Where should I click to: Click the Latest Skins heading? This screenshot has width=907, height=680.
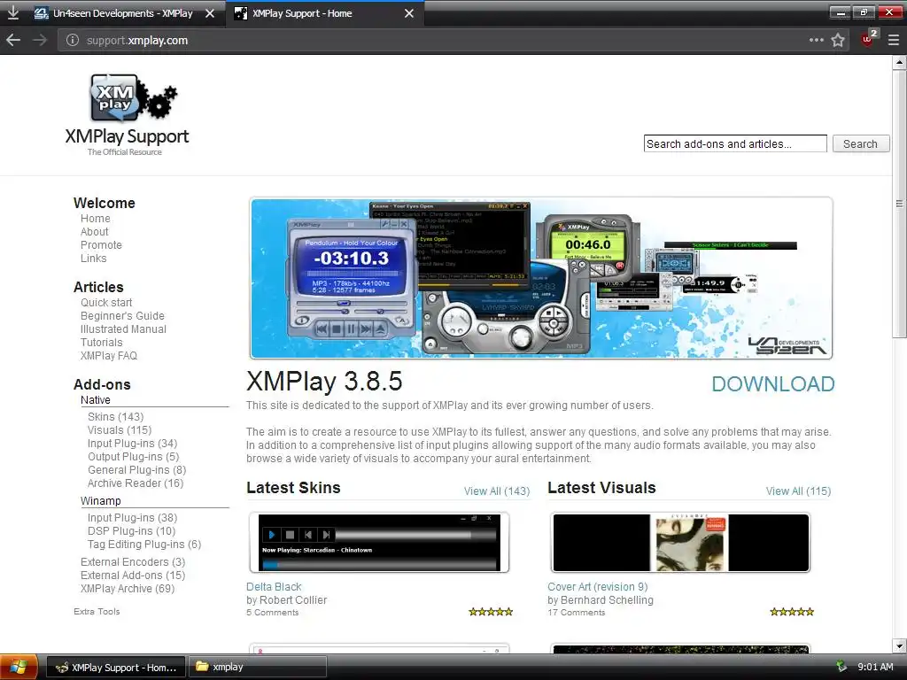tap(293, 488)
